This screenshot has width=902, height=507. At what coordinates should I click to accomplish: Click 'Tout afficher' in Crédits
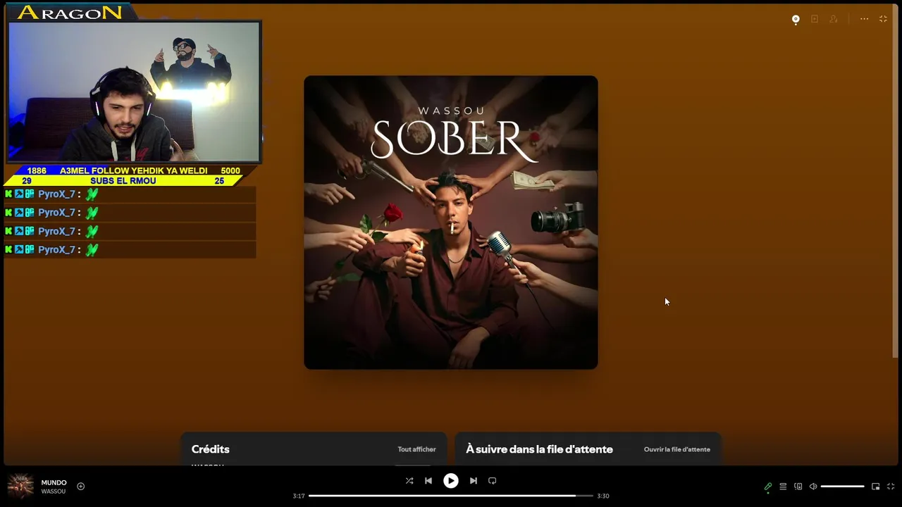tap(416, 449)
